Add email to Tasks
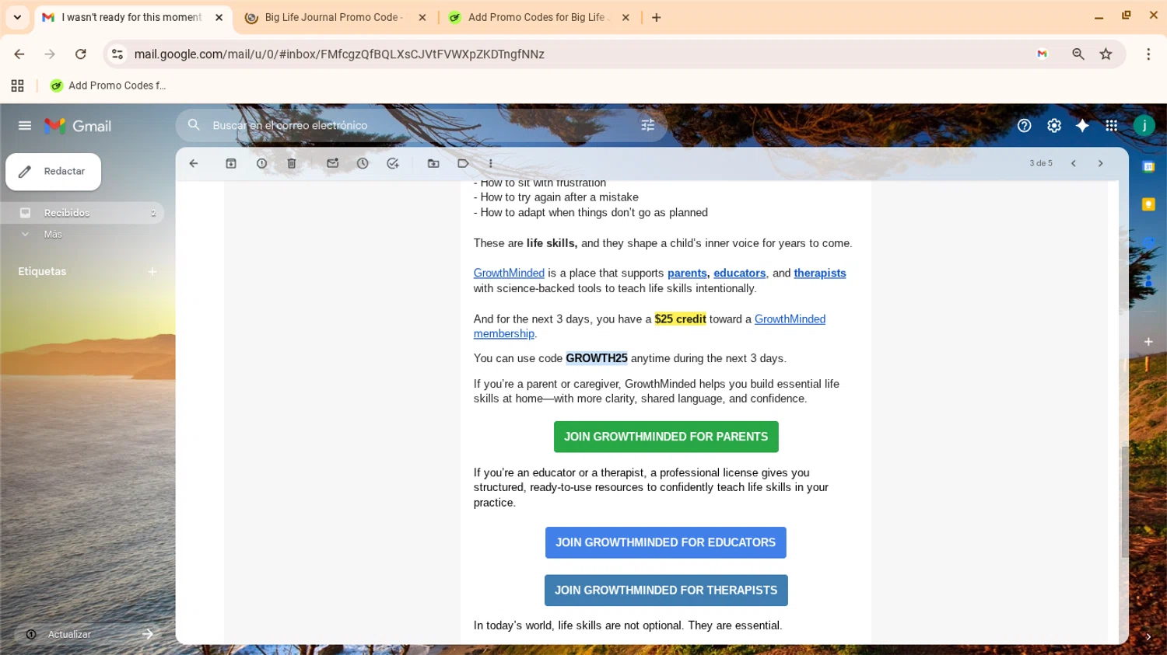 pyautogui.click(x=393, y=163)
